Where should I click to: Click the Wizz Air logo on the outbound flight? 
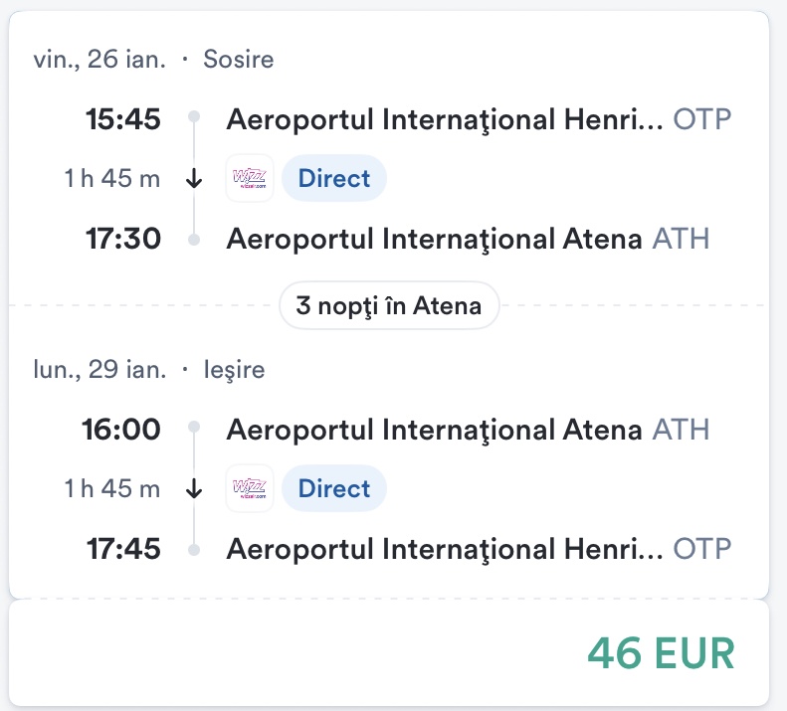[x=250, y=179]
